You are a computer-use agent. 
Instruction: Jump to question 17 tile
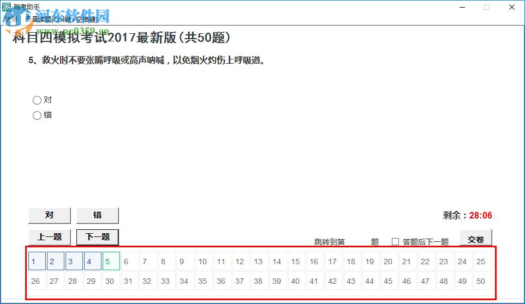tap(334, 262)
